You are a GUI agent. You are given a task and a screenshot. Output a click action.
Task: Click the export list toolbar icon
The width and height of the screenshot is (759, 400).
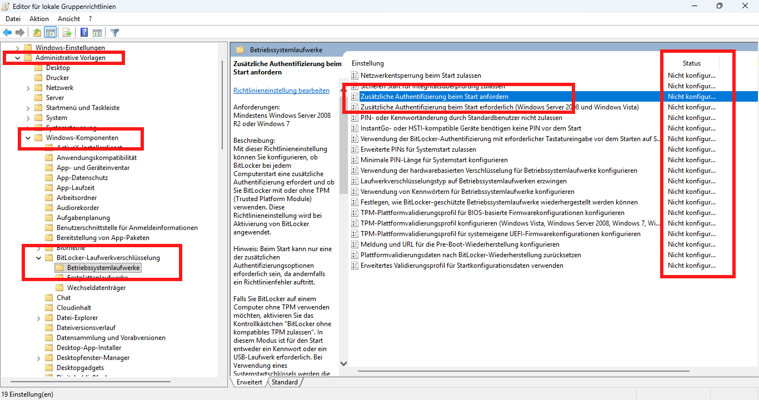tap(67, 32)
